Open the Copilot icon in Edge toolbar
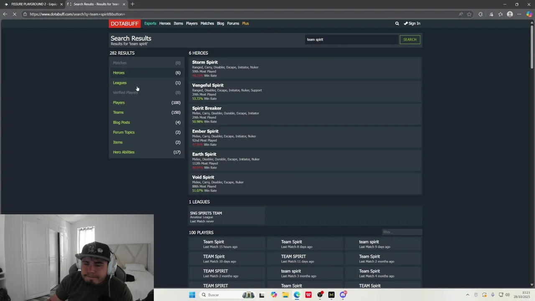The image size is (535, 301). (x=529, y=14)
